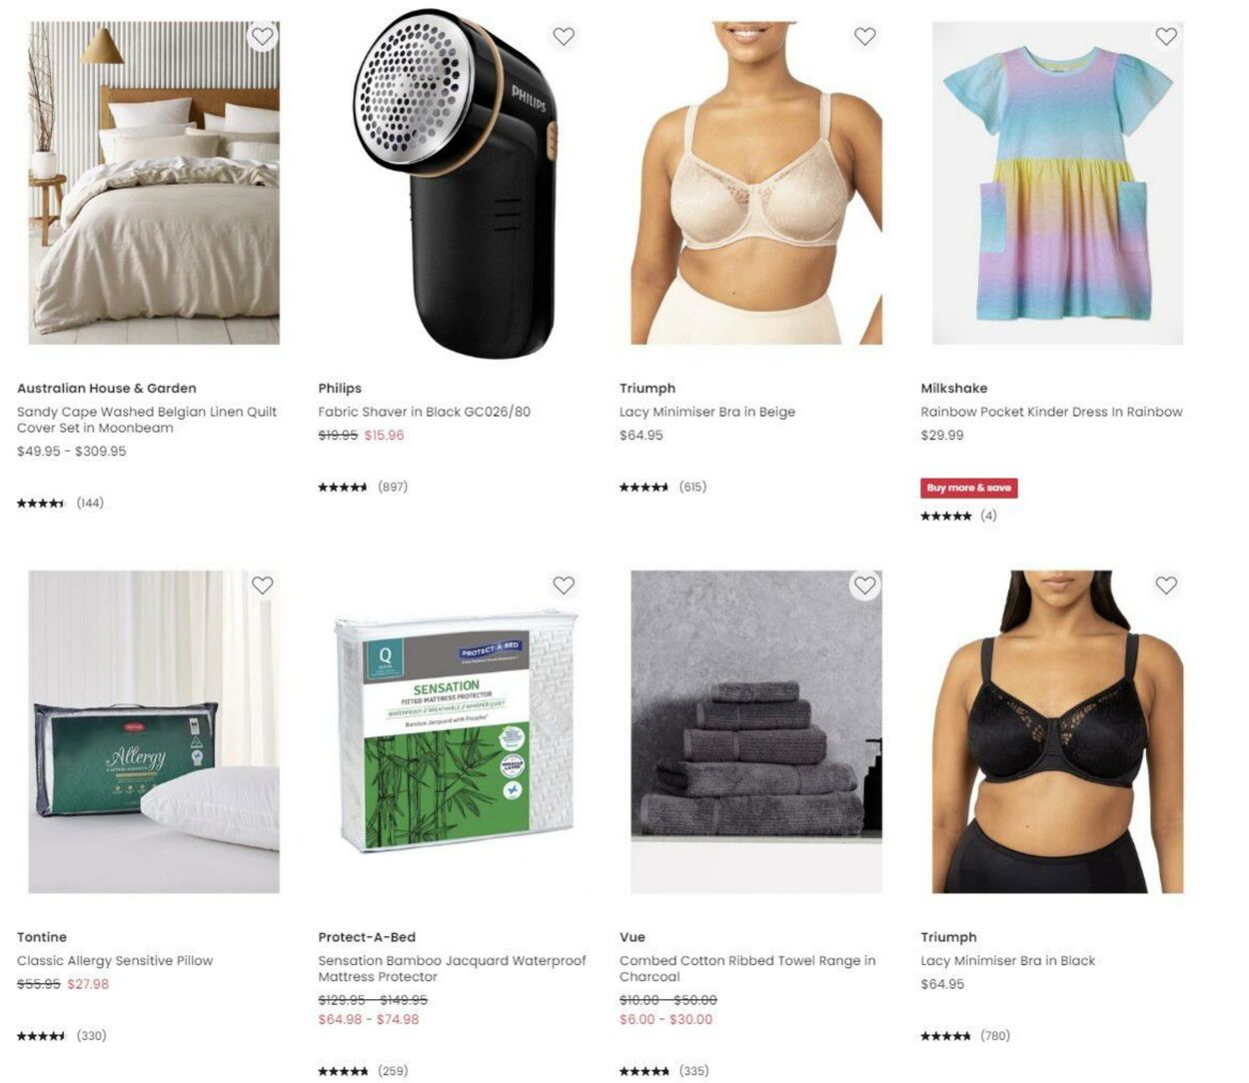1249x1083 pixels.
Task: Add Sandy Cape Quilt Cover to wishlist
Action: tap(263, 37)
